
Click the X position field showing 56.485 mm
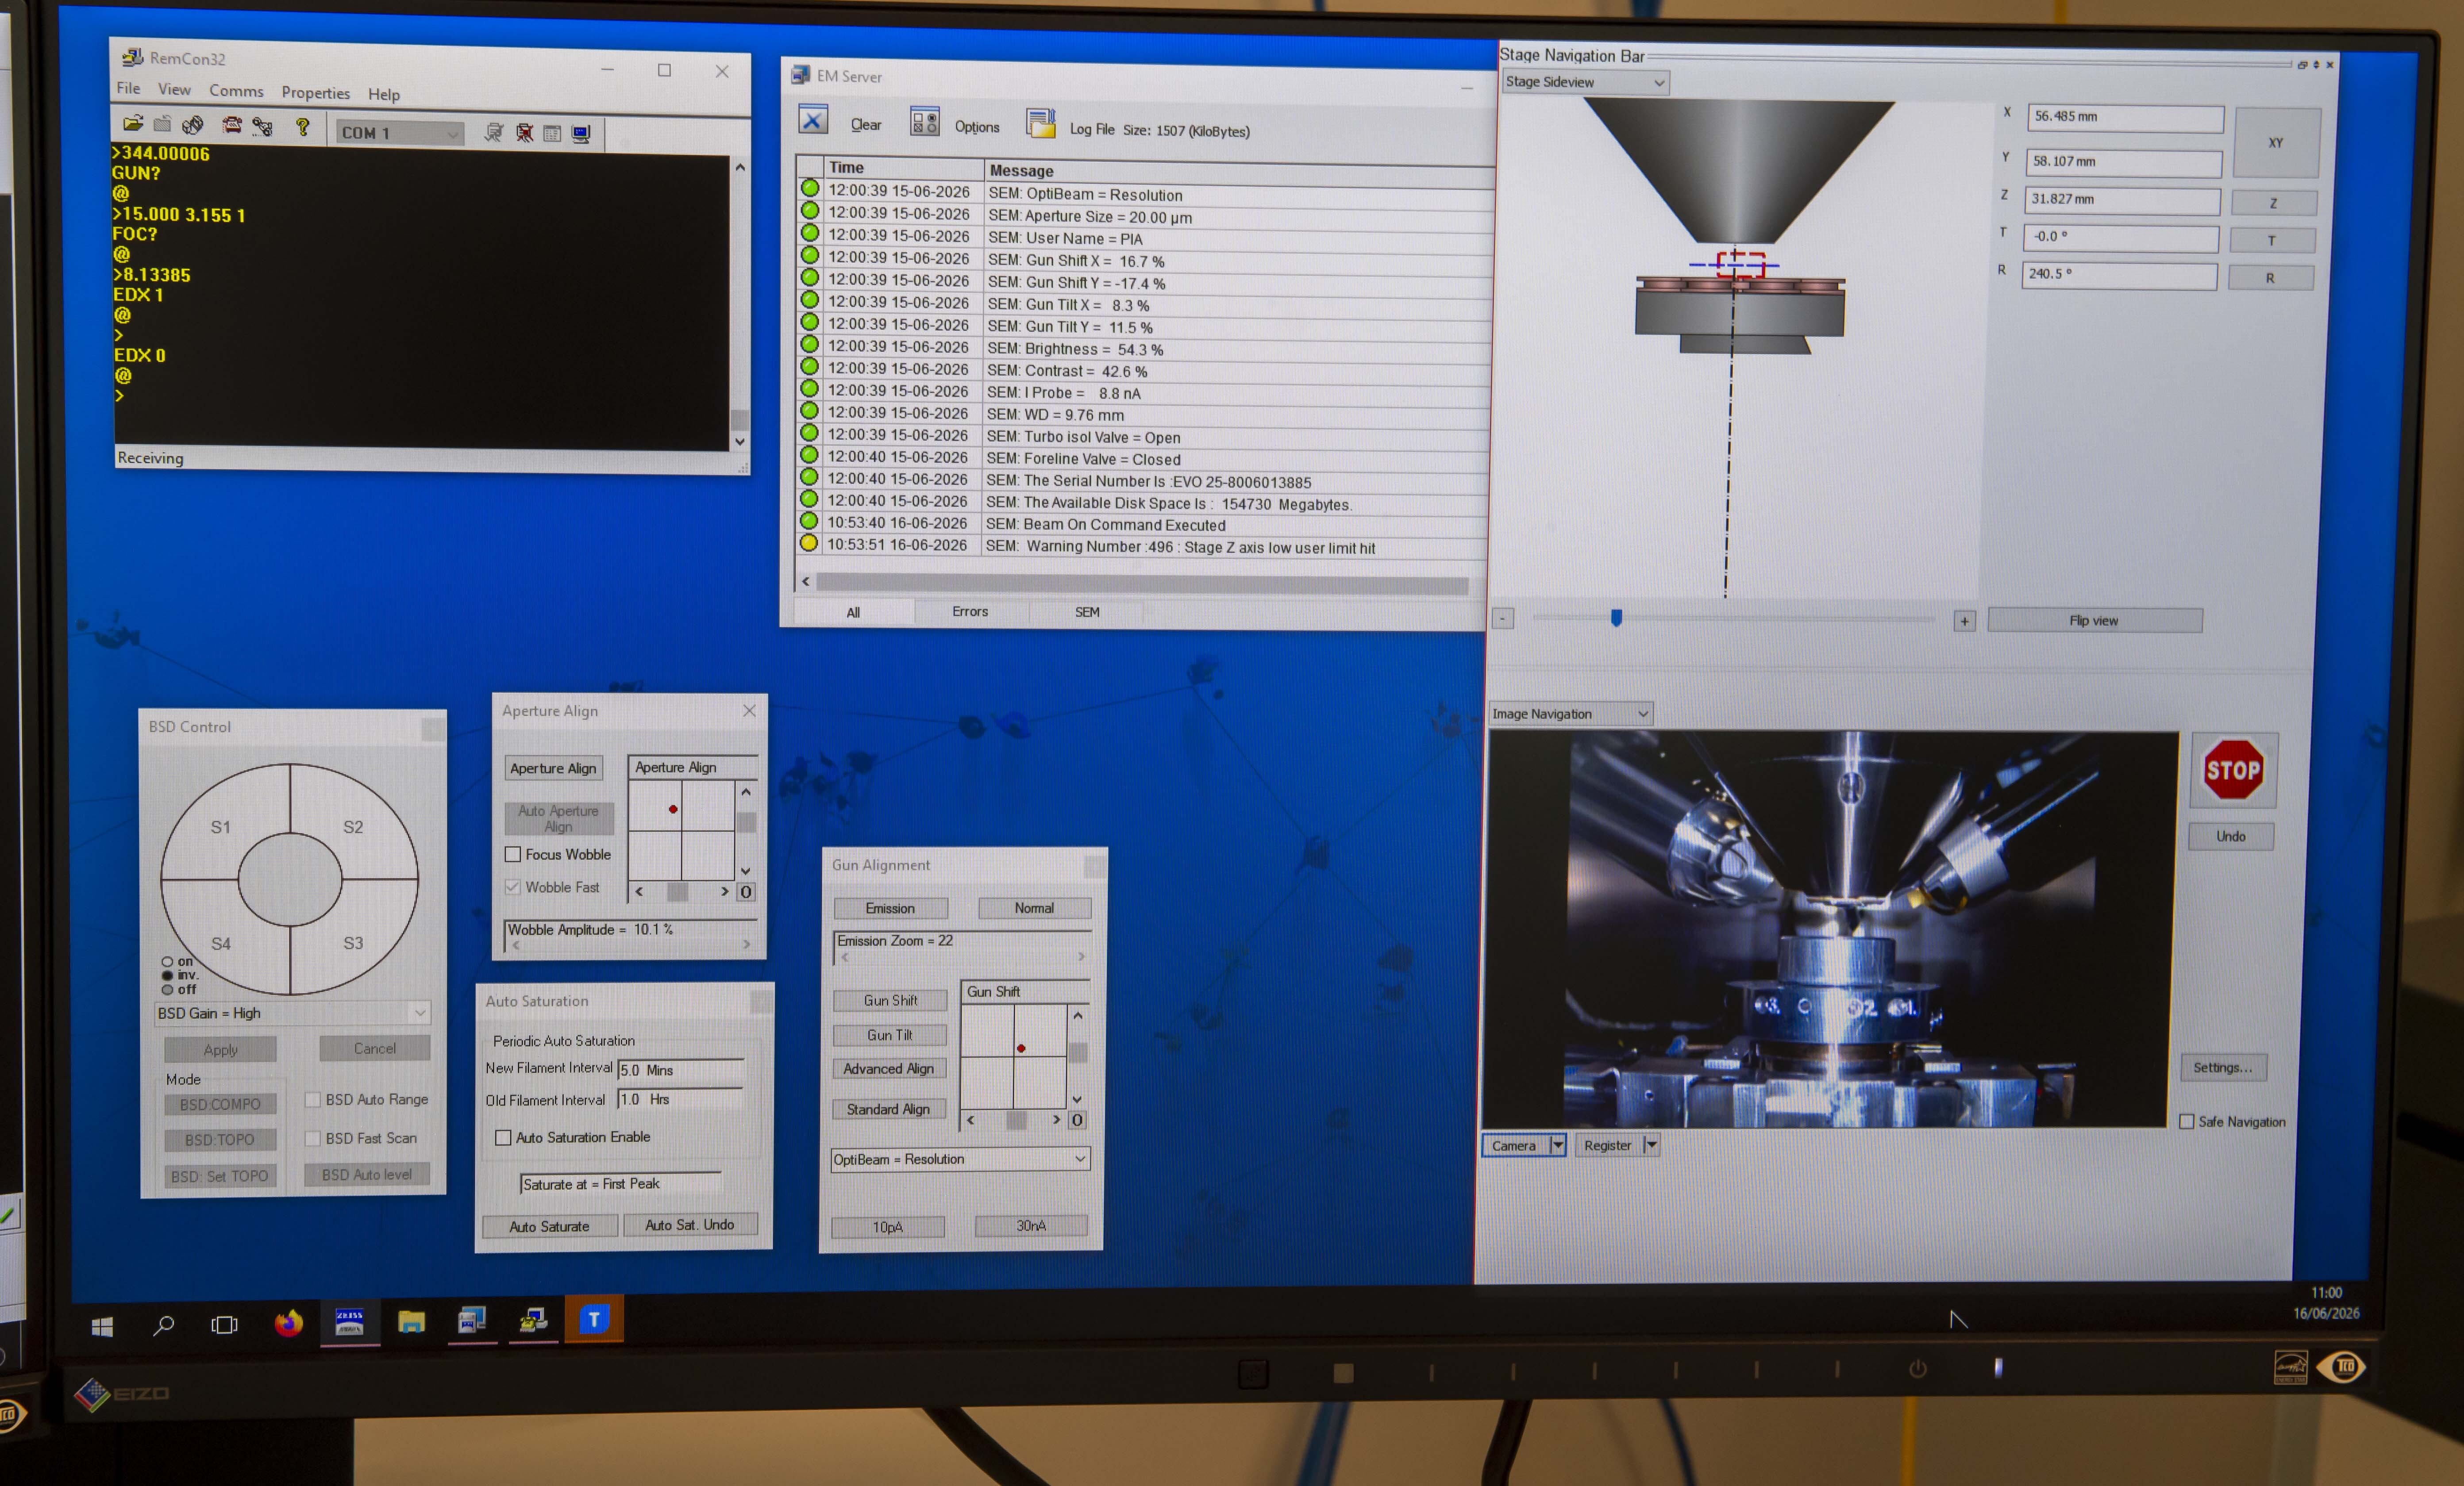click(x=2125, y=118)
